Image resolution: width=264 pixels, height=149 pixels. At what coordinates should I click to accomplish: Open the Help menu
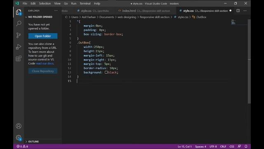pyautogui.click(x=97, y=3)
